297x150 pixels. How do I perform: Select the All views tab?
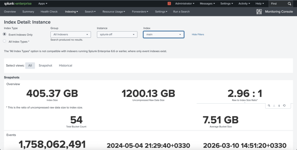(x=30, y=65)
